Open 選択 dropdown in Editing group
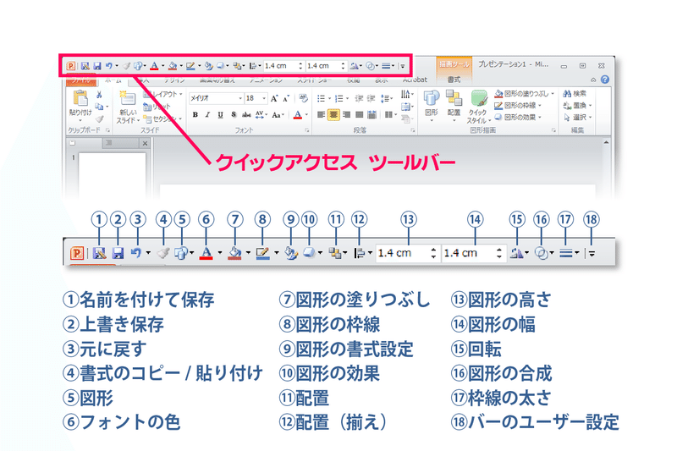The image size is (677, 451). [x=578, y=118]
